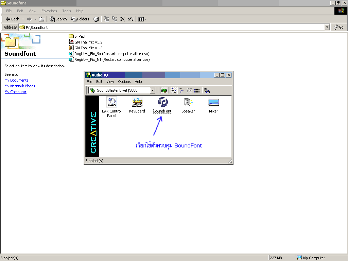
Task: Maximize the AudioHQ window
Action: coord(222,75)
